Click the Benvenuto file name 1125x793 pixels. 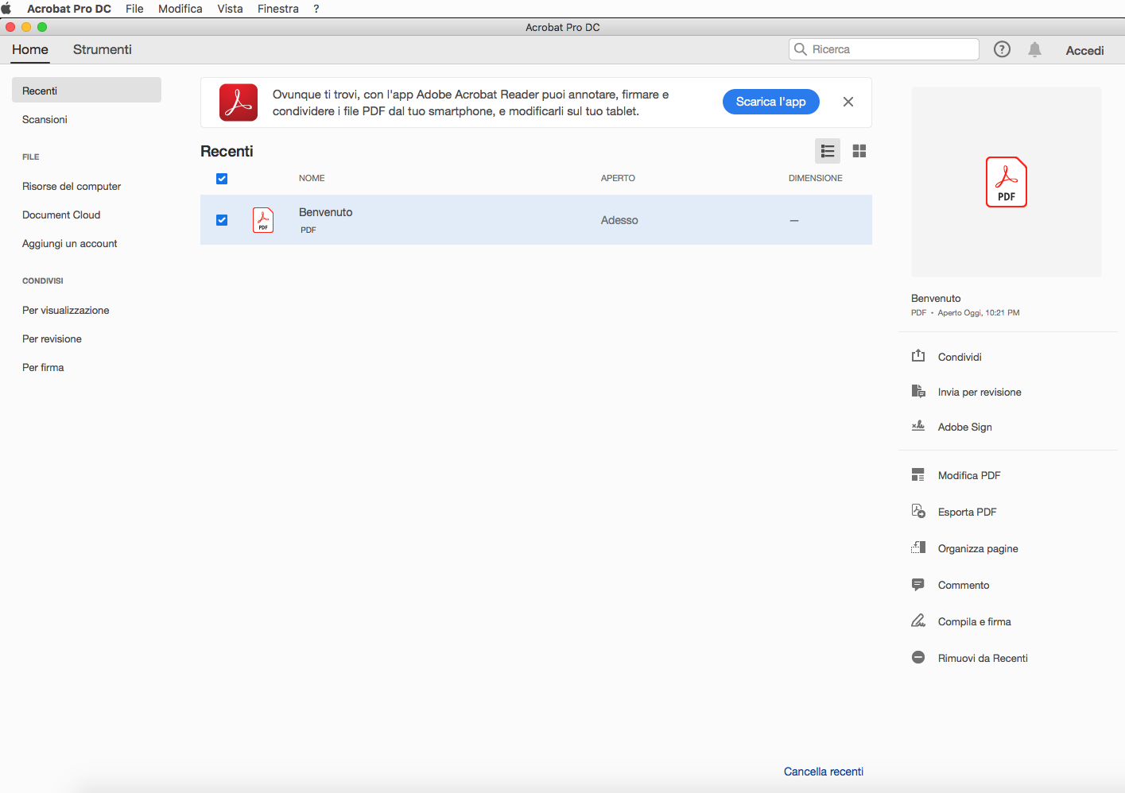click(326, 212)
